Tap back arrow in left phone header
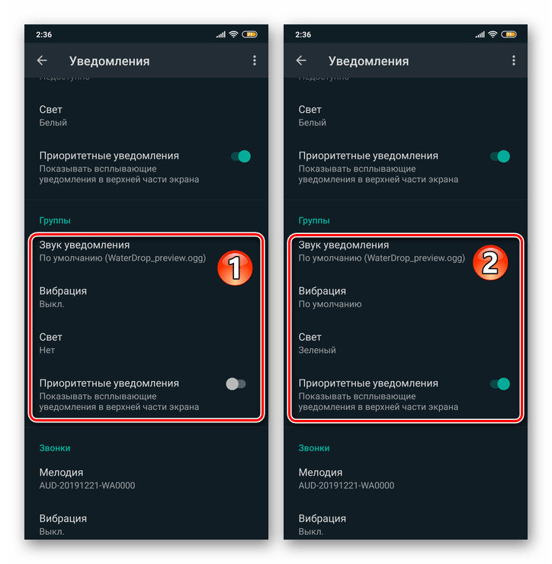Image resolution: width=552 pixels, height=564 pixels. click(x=42, y=60)
